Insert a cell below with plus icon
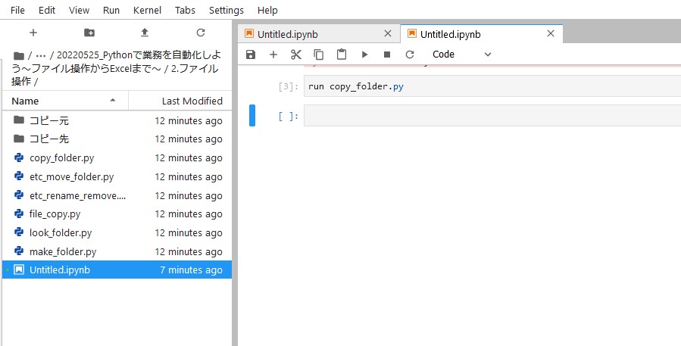Viewport: 681px width, 346px height. [x=273, y=55]
